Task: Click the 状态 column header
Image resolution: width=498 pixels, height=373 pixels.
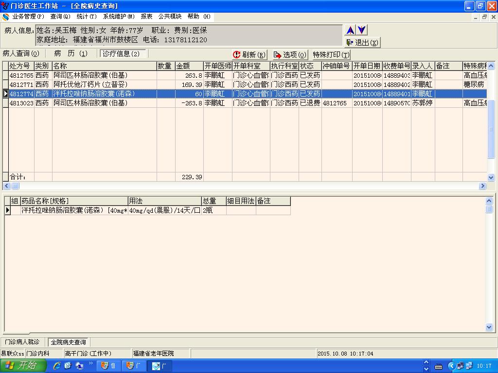Action: point(310,66)
